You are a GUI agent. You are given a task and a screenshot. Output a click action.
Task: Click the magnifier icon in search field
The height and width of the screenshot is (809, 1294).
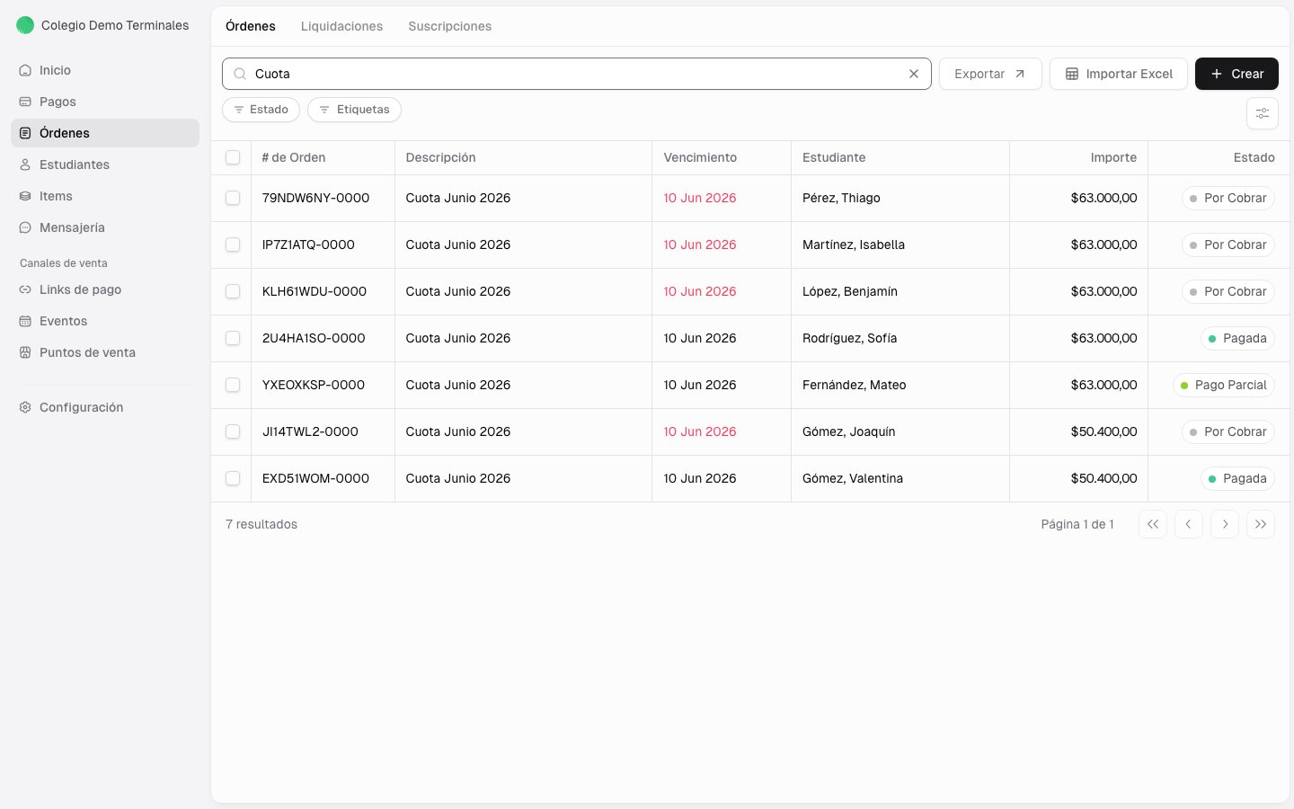click(x=240, y=74)
